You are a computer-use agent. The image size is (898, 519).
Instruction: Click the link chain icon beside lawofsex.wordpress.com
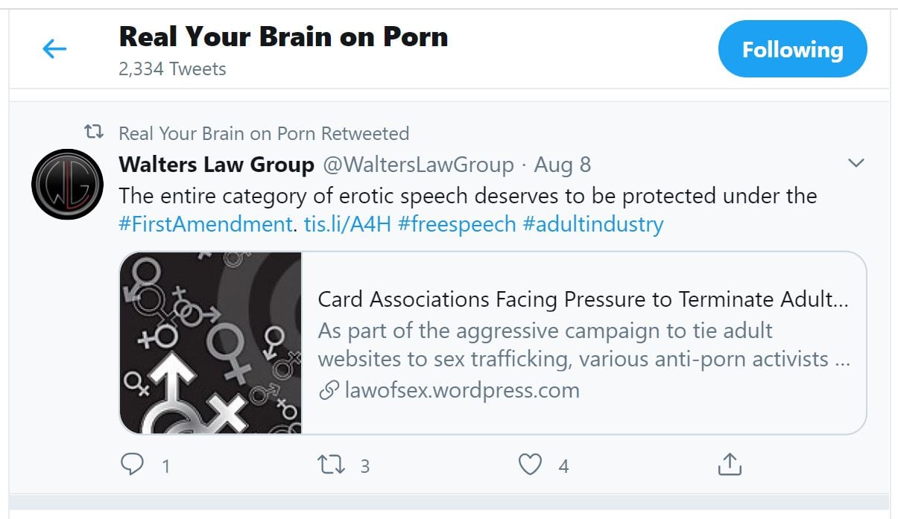(x=329, y=390)
